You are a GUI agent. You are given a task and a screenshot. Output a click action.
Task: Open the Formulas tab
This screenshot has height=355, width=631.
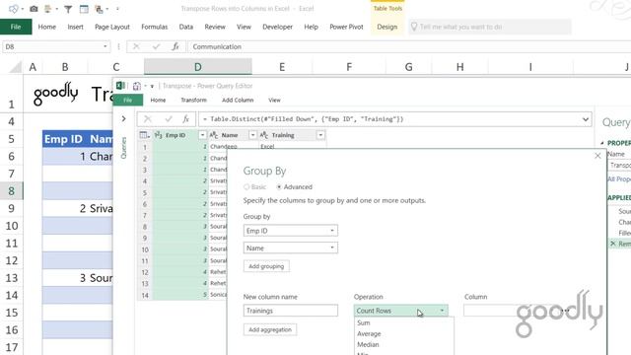tap(154, 27)
